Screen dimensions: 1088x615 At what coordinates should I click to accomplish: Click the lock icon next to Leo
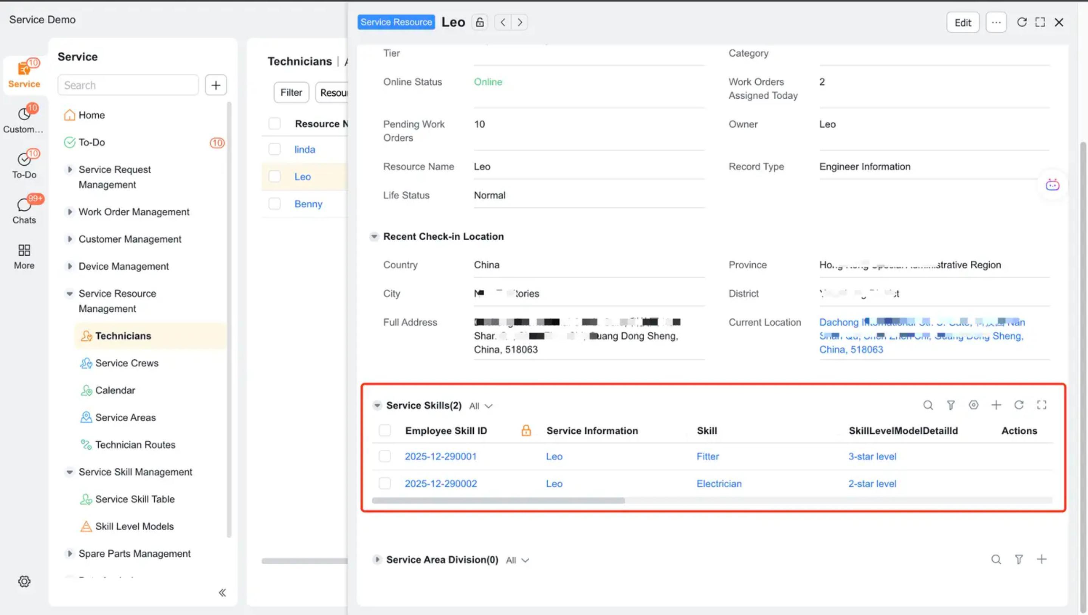[x=479, y=22]
